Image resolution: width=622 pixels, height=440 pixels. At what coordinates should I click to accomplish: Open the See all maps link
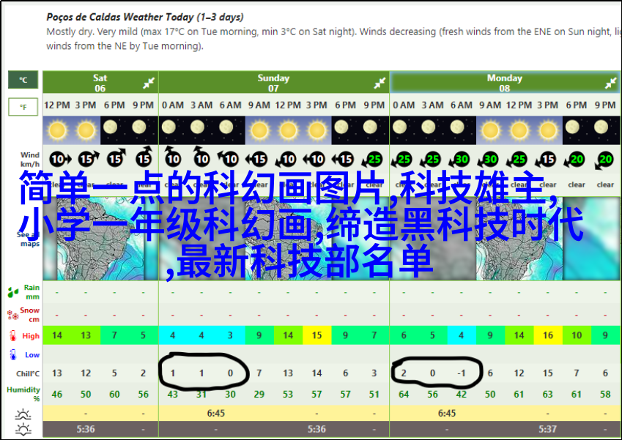pyautogui.click(x=29, y=239)
